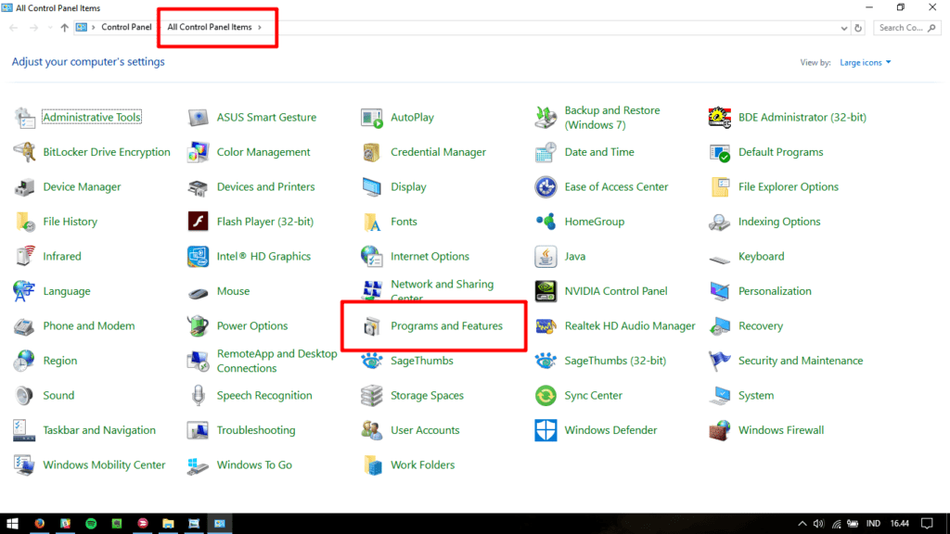Screen dimensions: 950x534
Task: Click the Java coffee cup icon
Action: click(546, 257)
